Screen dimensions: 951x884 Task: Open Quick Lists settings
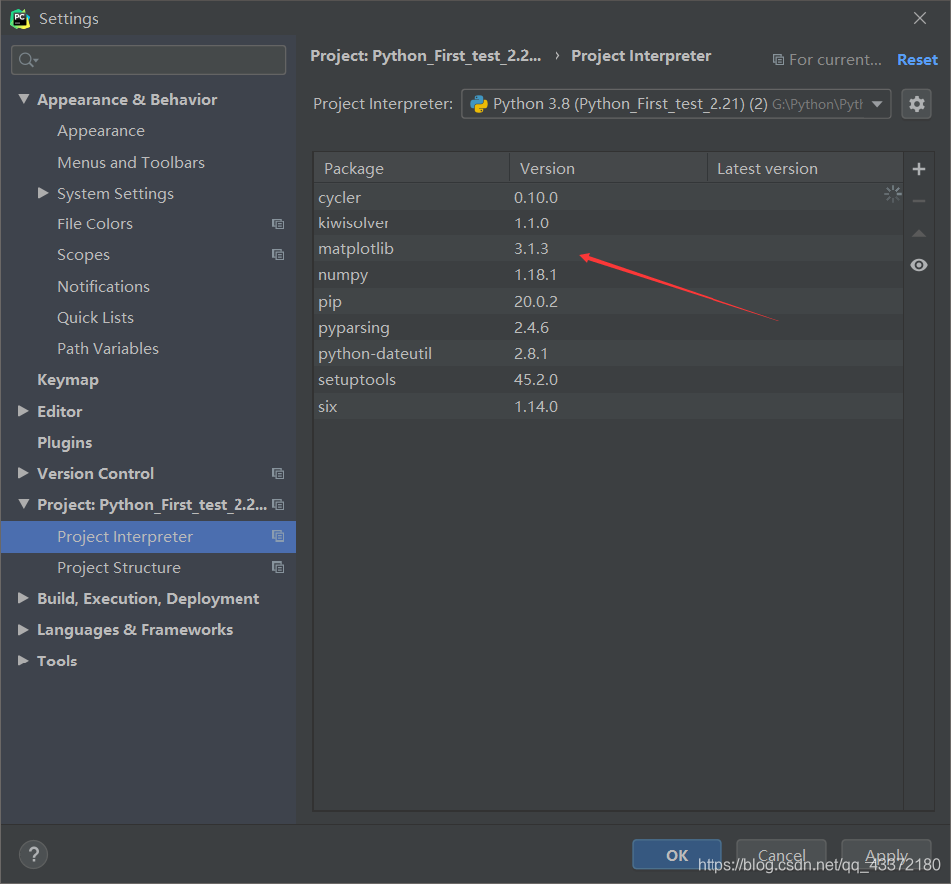pos(95,317)
